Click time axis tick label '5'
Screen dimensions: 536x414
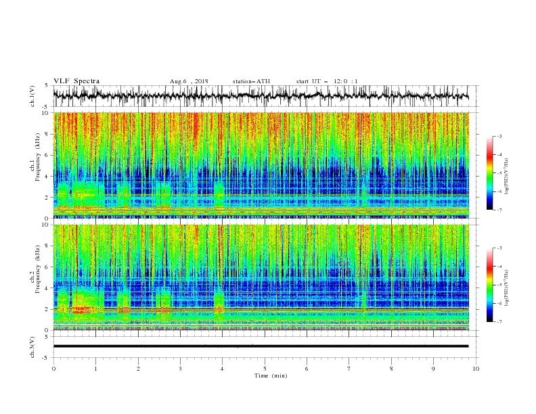[265, 369]
